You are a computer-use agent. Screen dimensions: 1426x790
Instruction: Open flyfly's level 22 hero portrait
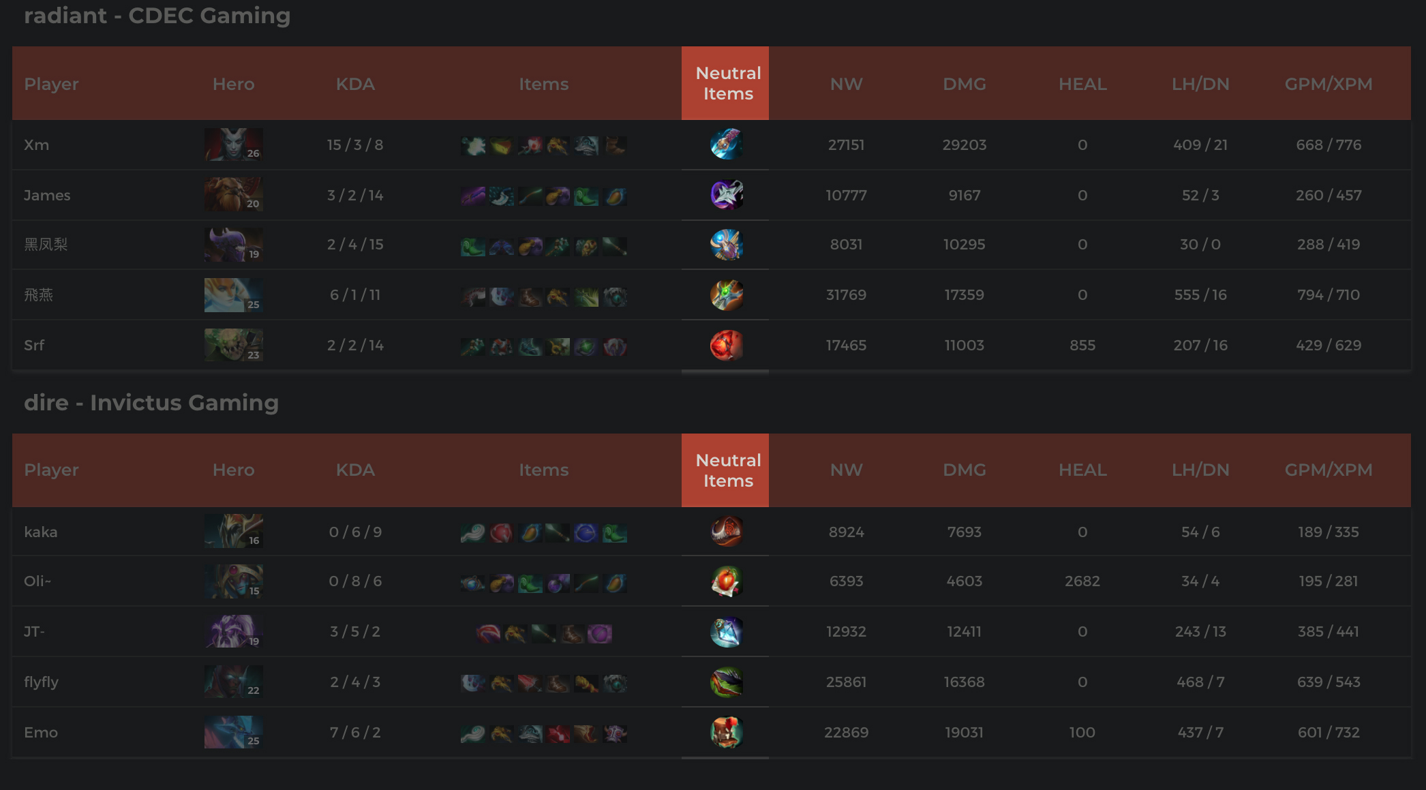tap(233, 682)
